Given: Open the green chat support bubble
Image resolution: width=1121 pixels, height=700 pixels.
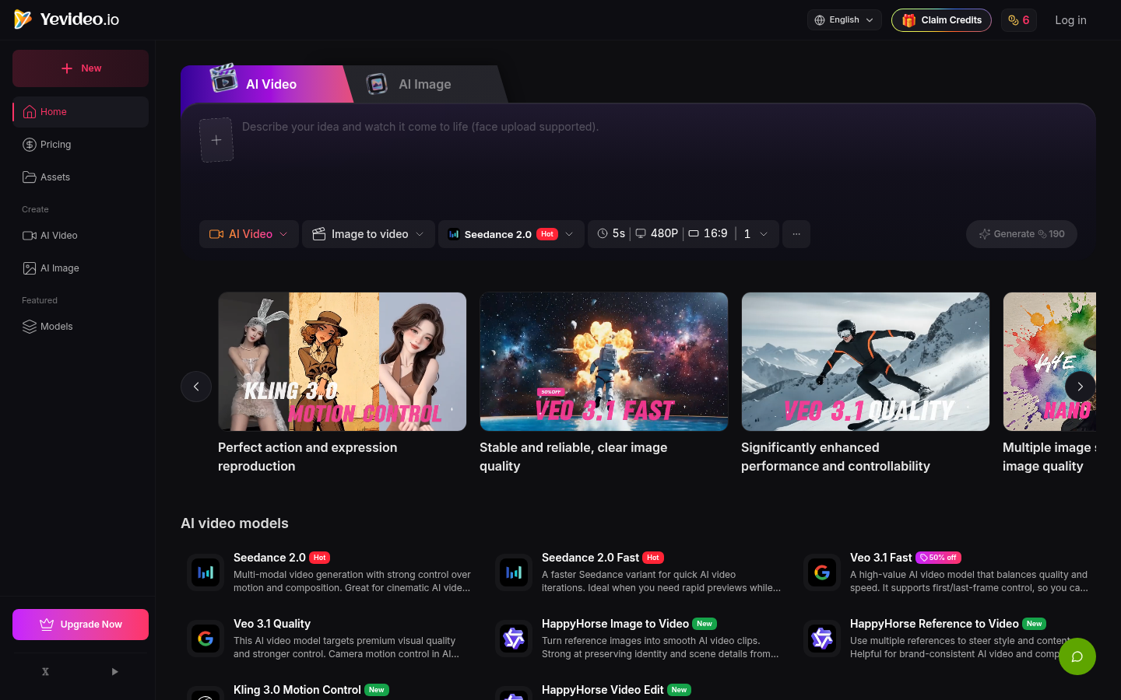Looking at the screenshot, I should 1077,656.
